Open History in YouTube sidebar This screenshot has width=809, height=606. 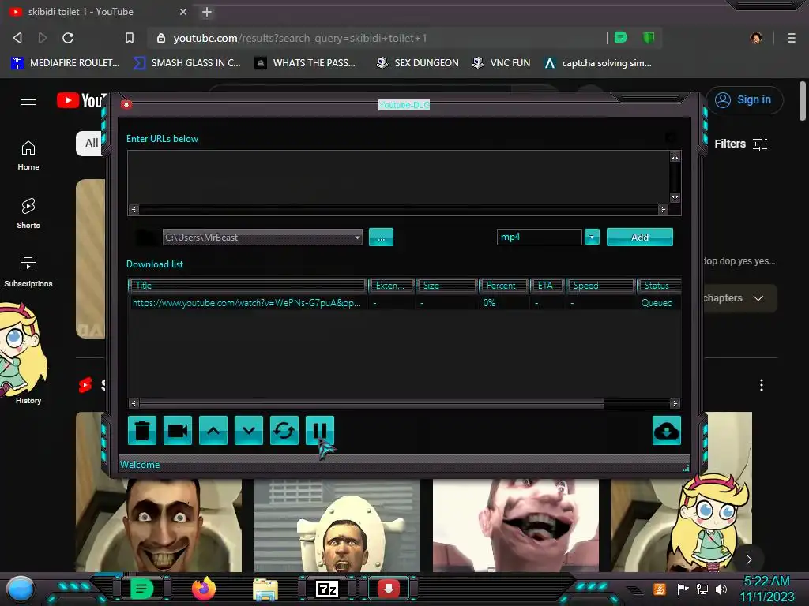click(28, 400)
